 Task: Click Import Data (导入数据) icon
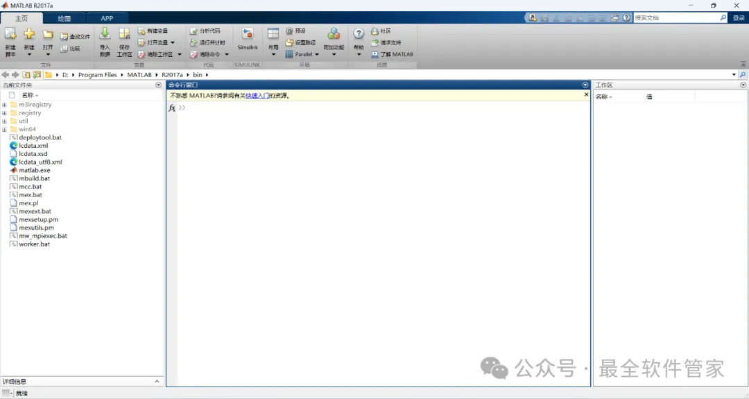coord(105,33)
